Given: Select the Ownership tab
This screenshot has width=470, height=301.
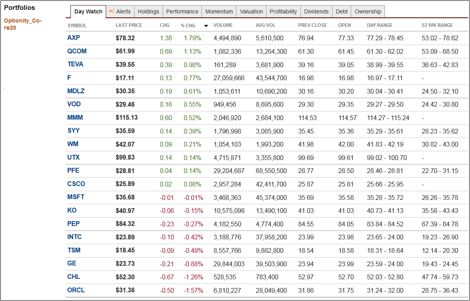Looking at the screenshot, I should tap(368, 12).
